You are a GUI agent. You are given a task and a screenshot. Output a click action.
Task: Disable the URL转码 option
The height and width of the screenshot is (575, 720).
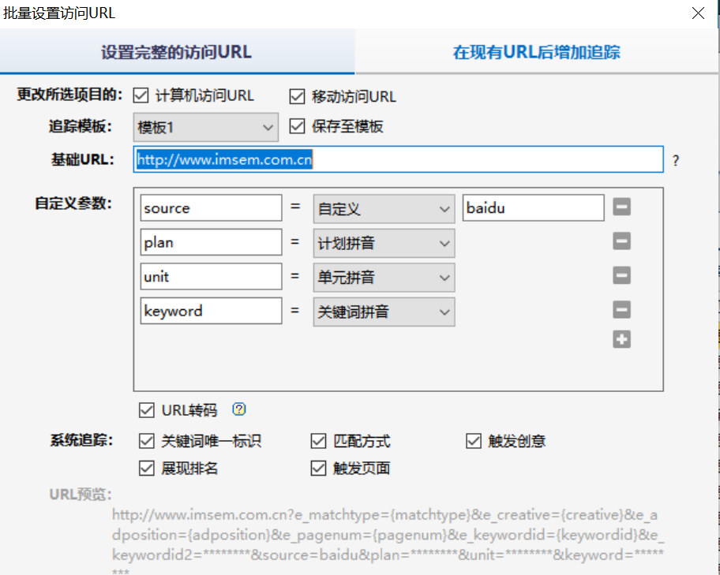[x=146, y=409]
